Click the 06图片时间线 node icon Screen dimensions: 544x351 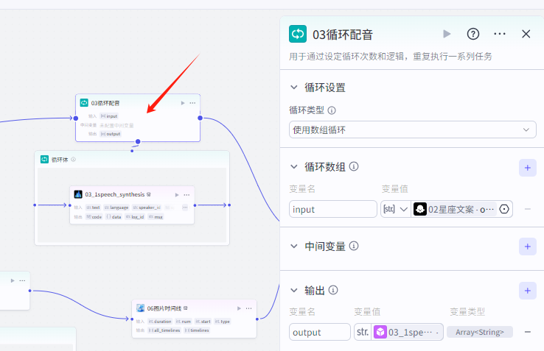pos(140,308)
